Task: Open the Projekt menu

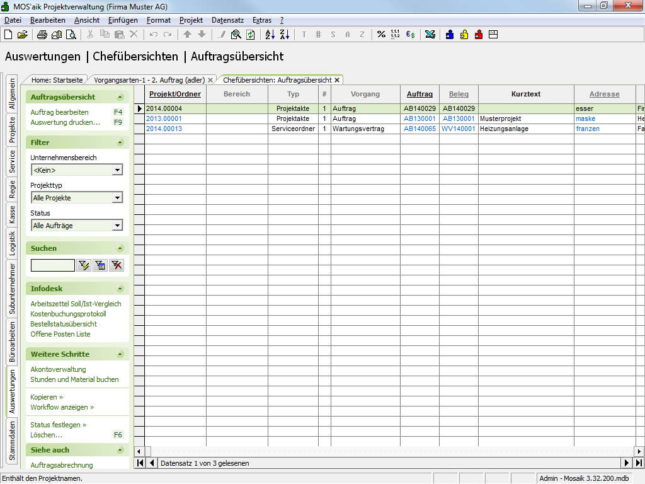Action: 191,20
